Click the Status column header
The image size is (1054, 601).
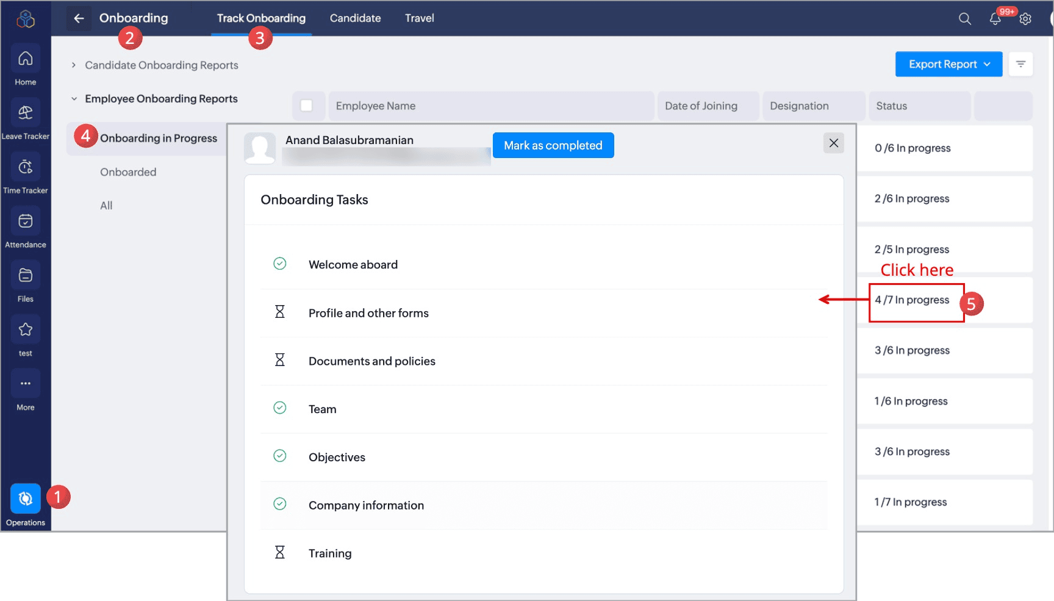(x=919, y=106)
